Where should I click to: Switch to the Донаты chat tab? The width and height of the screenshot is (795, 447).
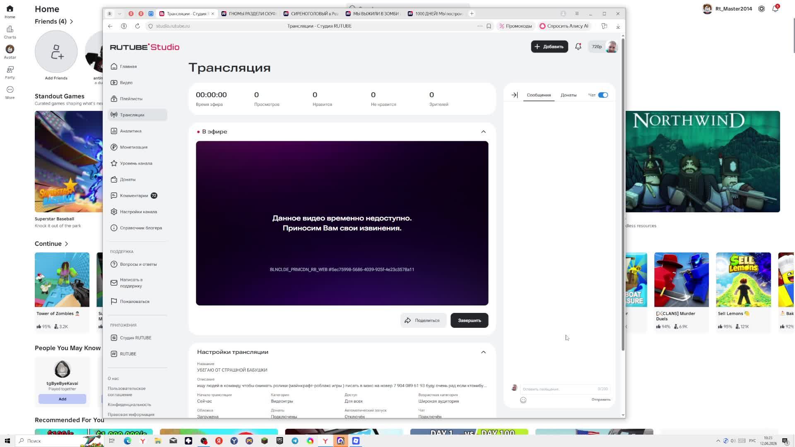[x=569, y=95]
